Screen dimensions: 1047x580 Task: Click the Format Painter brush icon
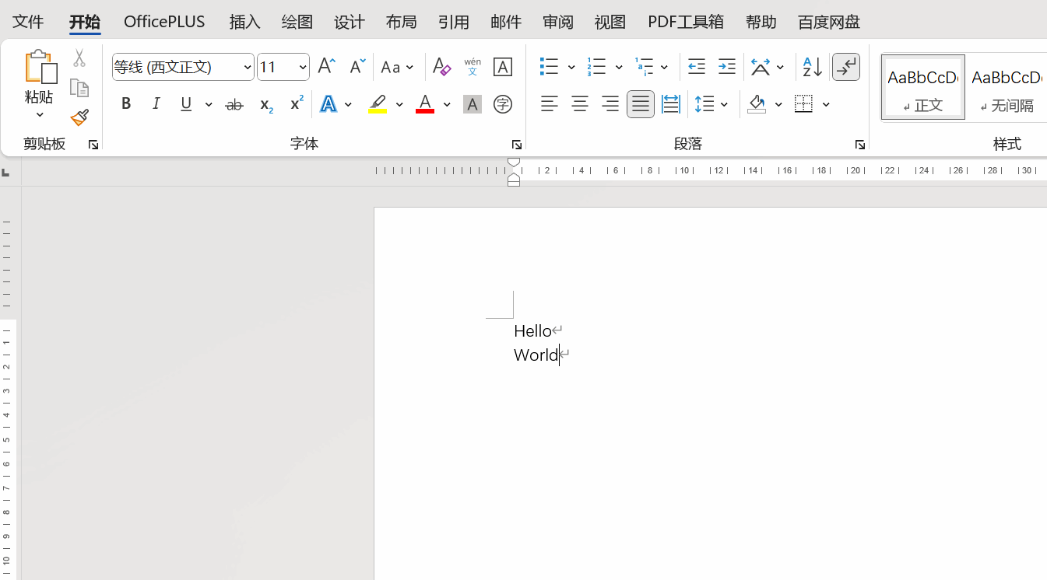(79, 117)
